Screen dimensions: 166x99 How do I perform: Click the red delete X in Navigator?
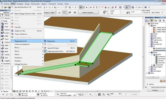point(164,81)
